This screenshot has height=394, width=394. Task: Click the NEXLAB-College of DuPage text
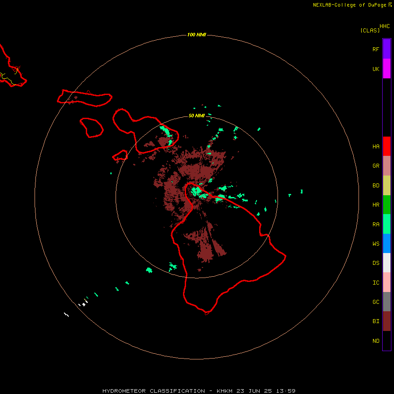point(349,5)
